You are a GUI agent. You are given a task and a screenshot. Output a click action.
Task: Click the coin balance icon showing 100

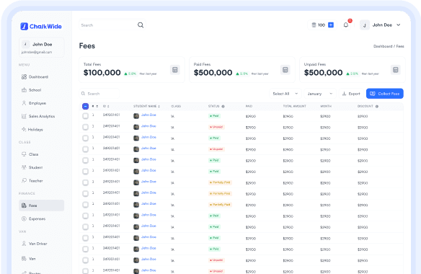tap(314, 25)
